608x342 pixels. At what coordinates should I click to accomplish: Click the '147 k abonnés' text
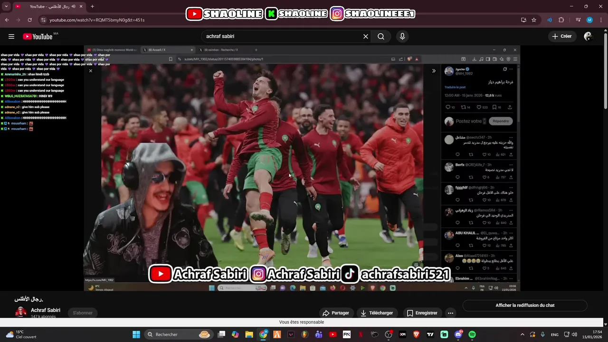click(43, 317)
